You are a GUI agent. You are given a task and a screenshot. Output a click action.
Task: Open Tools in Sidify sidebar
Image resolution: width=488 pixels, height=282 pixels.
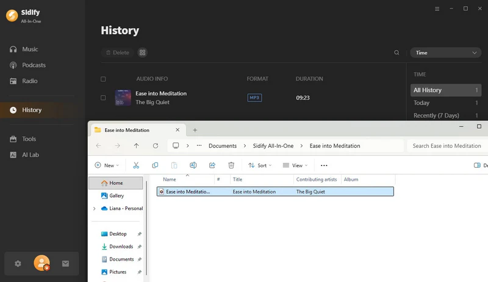[x=23, y=139]
